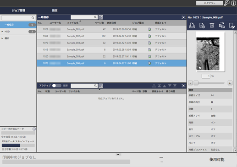237x167 pixels.
Task: Click the print progress bar at the bottom
Action: click(x=66, y=162)
